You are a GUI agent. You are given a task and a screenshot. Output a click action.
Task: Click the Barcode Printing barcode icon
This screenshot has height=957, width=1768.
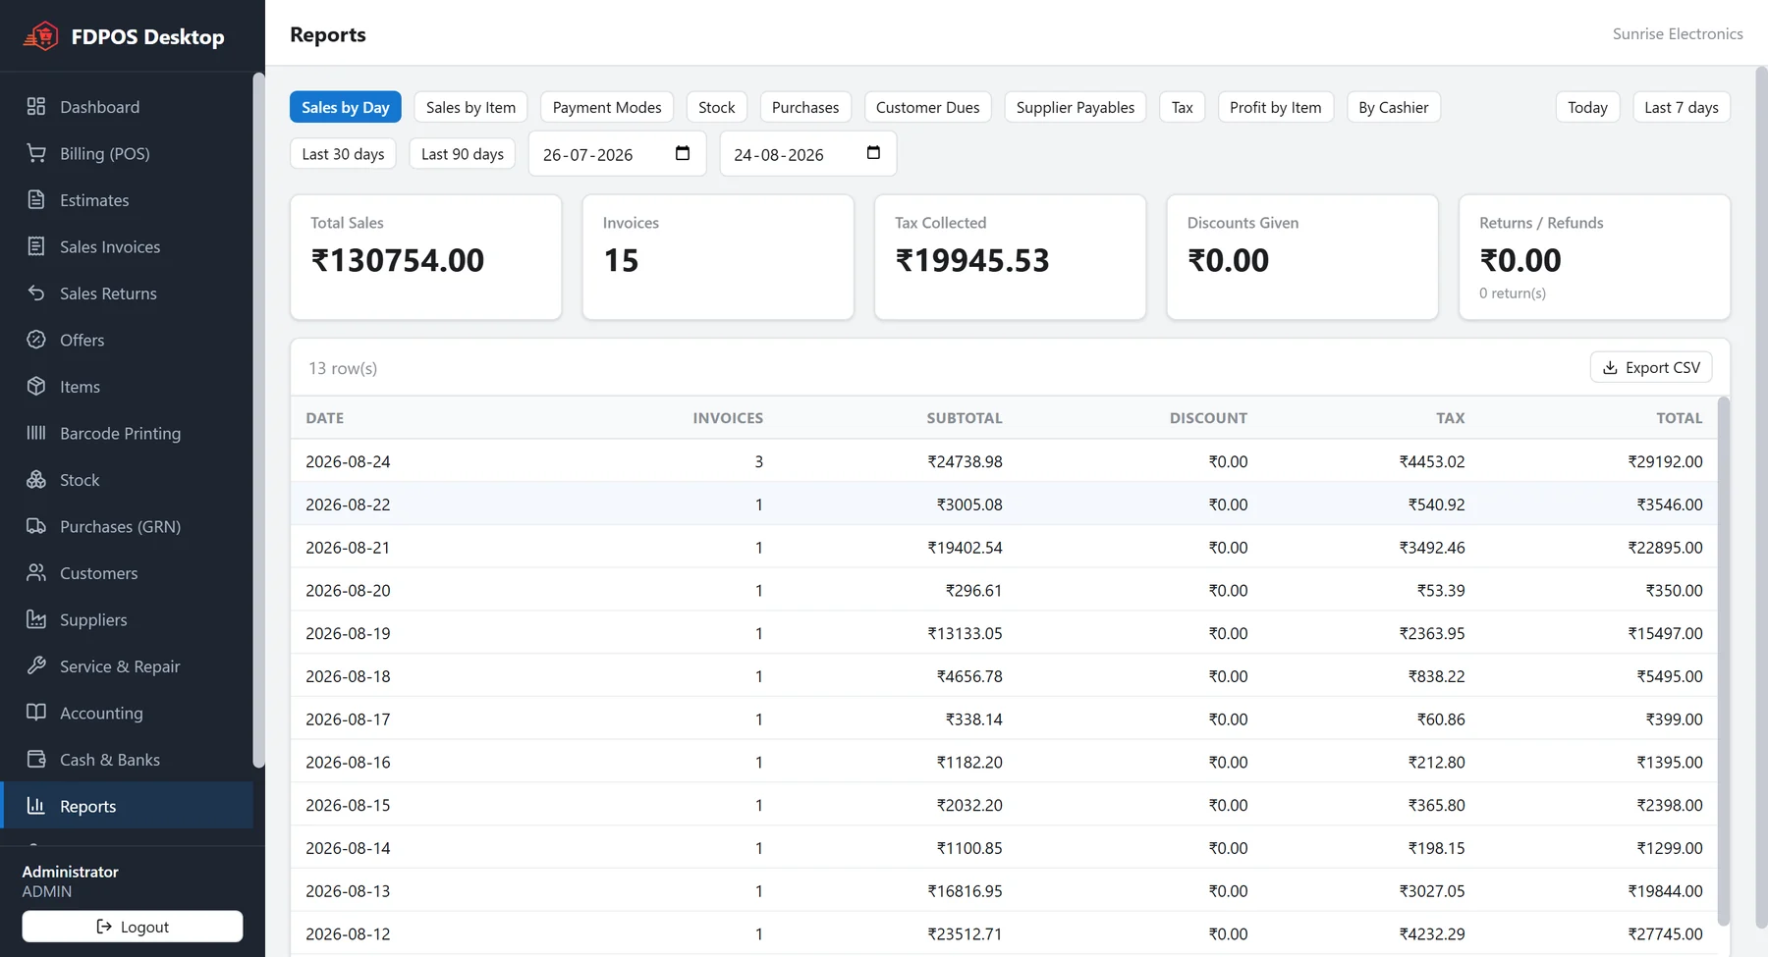click(x=36, y=433)
